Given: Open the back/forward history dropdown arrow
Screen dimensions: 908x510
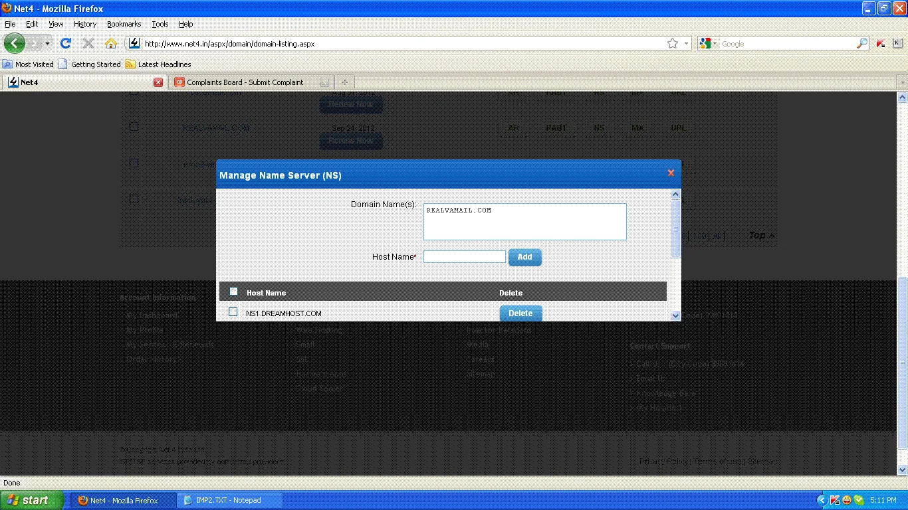Looking at the screenshot, I should click(47, 43).
